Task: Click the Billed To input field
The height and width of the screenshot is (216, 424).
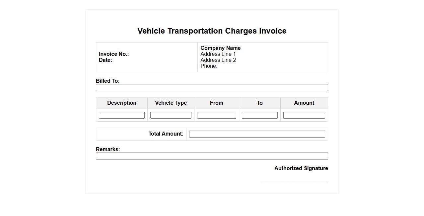Action: point(212,87)
